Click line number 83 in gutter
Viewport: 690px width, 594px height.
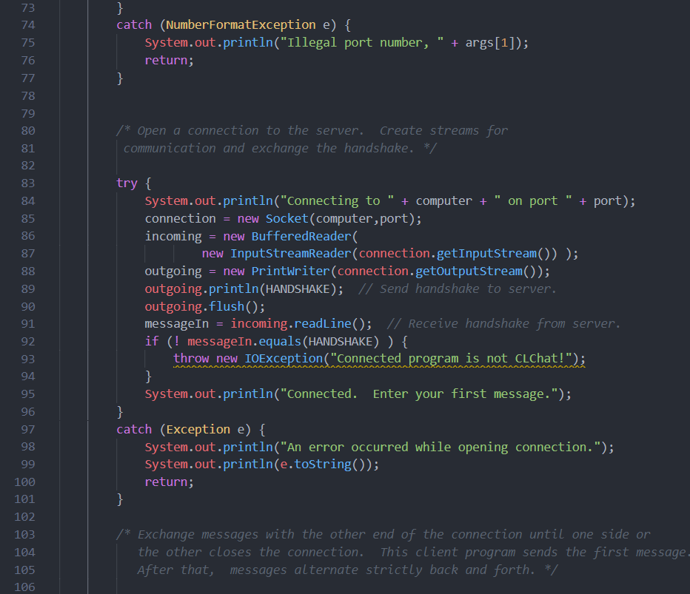28,183
